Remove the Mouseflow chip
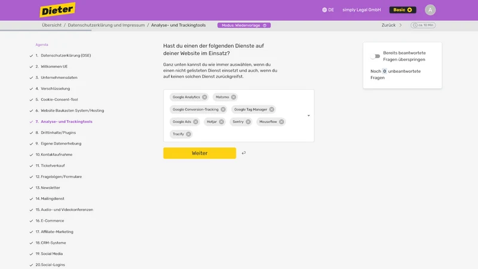Screen dimensions: 478x269 281,122
